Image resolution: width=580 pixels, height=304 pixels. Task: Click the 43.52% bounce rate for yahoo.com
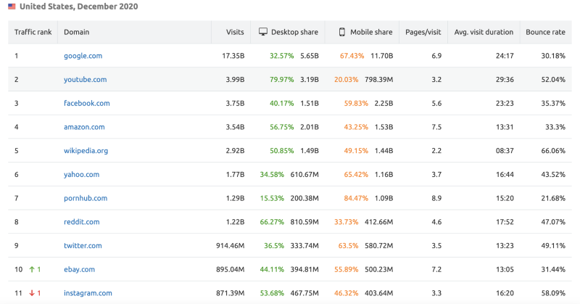pyautogui.click(x=553, y=174)
